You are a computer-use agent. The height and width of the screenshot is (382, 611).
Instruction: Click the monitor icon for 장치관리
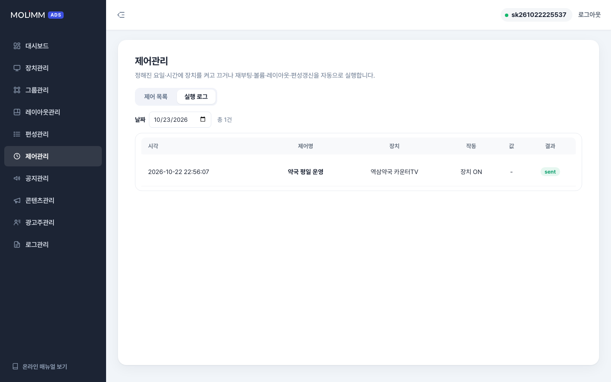(x=17, y=68)
